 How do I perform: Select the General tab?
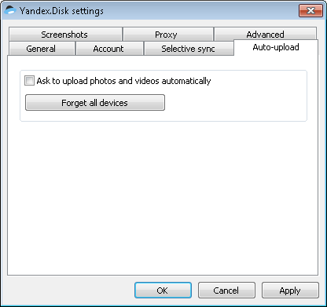(42, 49)
